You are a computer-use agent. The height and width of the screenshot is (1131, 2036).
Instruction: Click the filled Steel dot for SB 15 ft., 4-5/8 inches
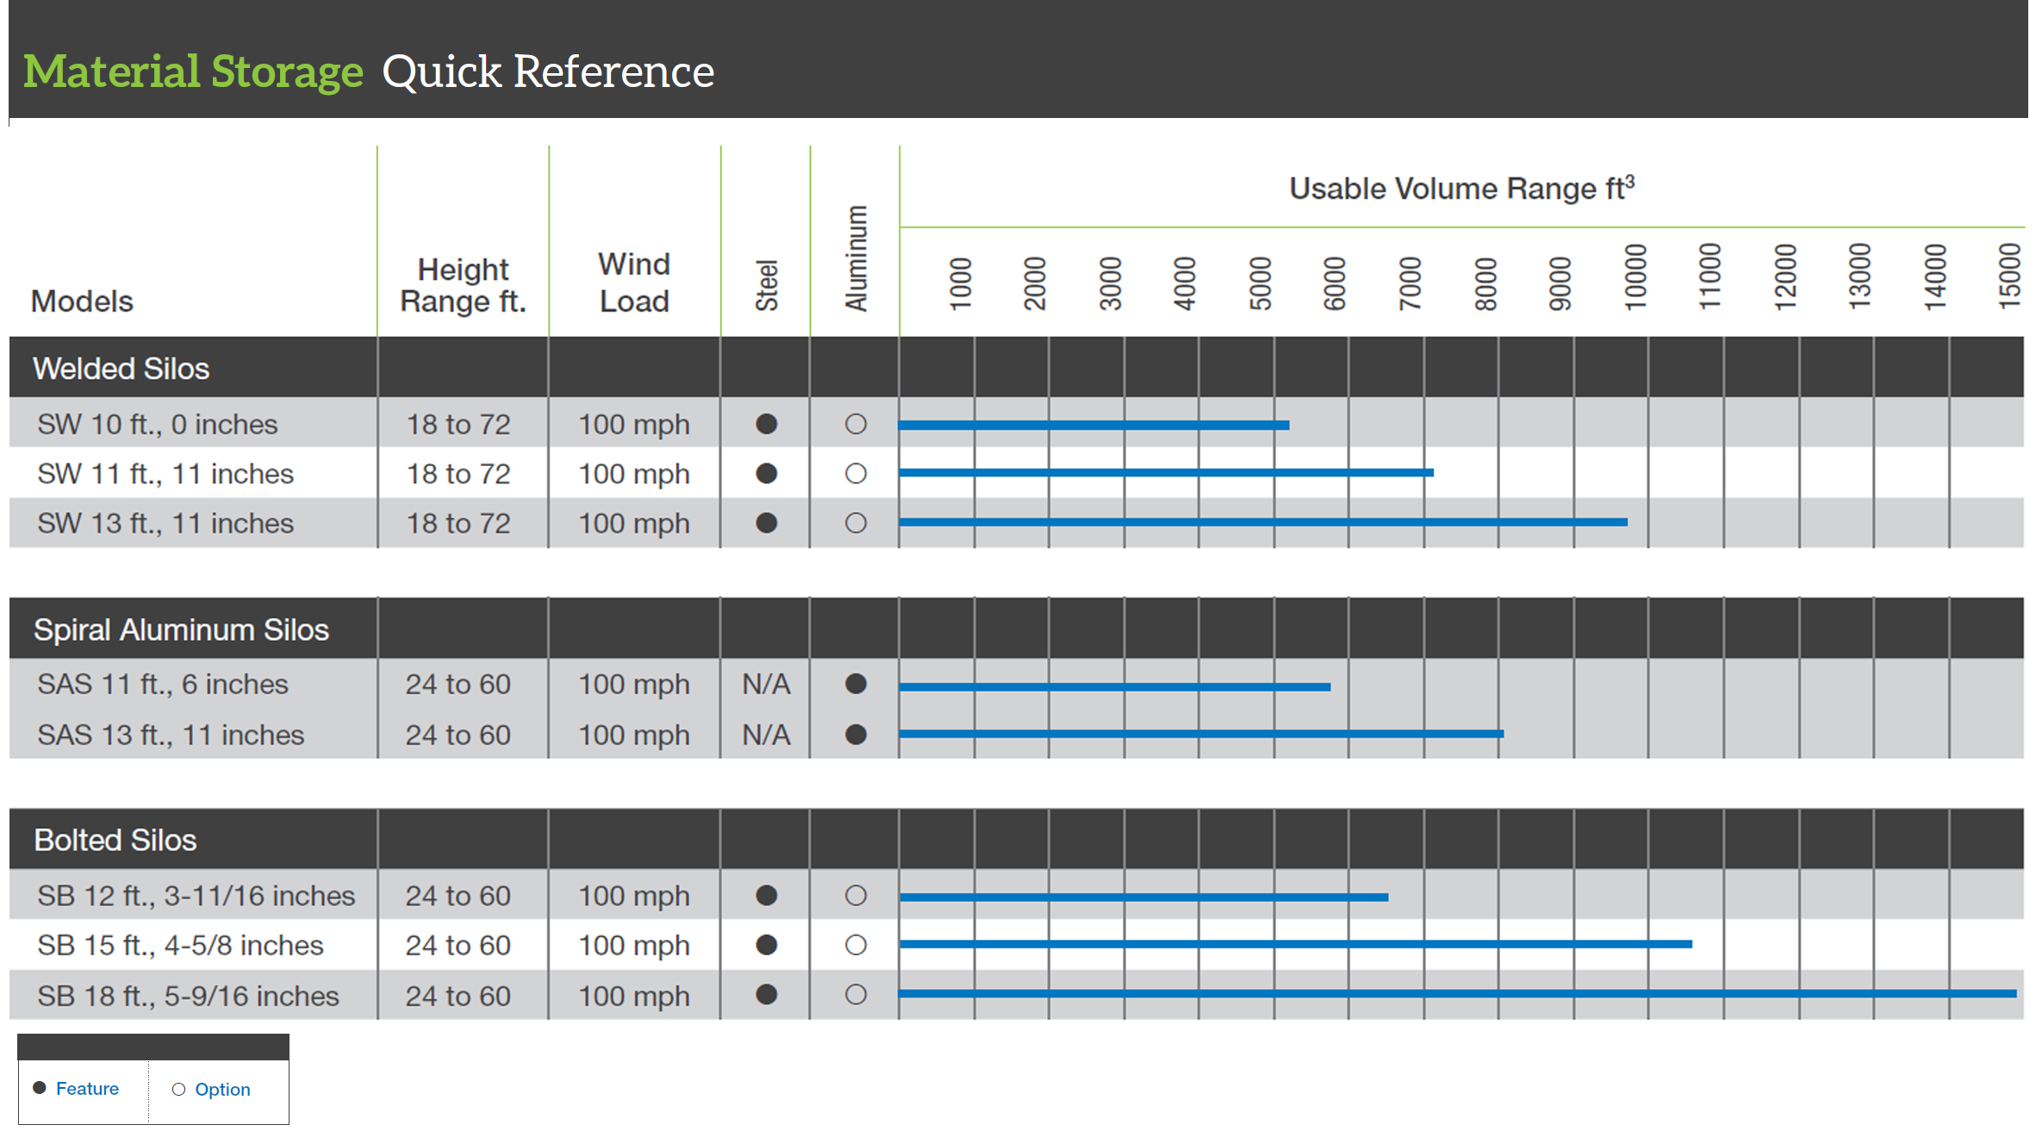pos(766,945)
